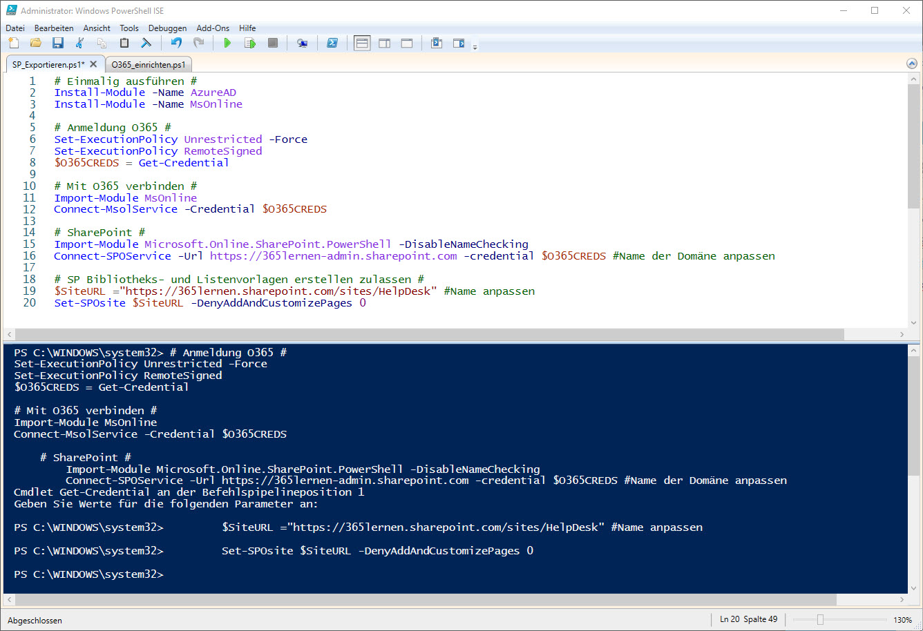Click 'Cmdlet Get-Credential an der Befehlspipelineposition 1' text
The image size is (923, 631).
pyautogui.click(x=189, y=492)
